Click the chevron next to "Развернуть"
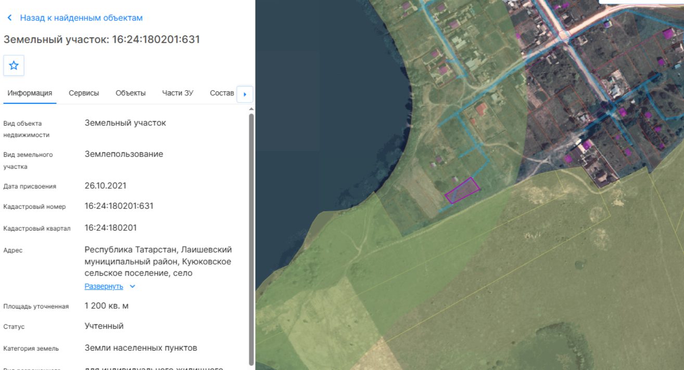The height and width of the screenshot is (370, 684). coord(132,286)
